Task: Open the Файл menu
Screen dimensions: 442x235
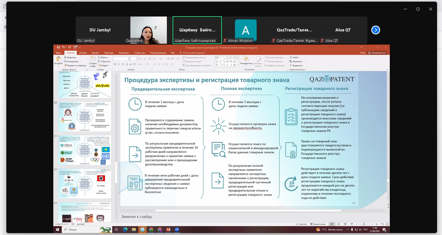Action: (x=59, y=53)
